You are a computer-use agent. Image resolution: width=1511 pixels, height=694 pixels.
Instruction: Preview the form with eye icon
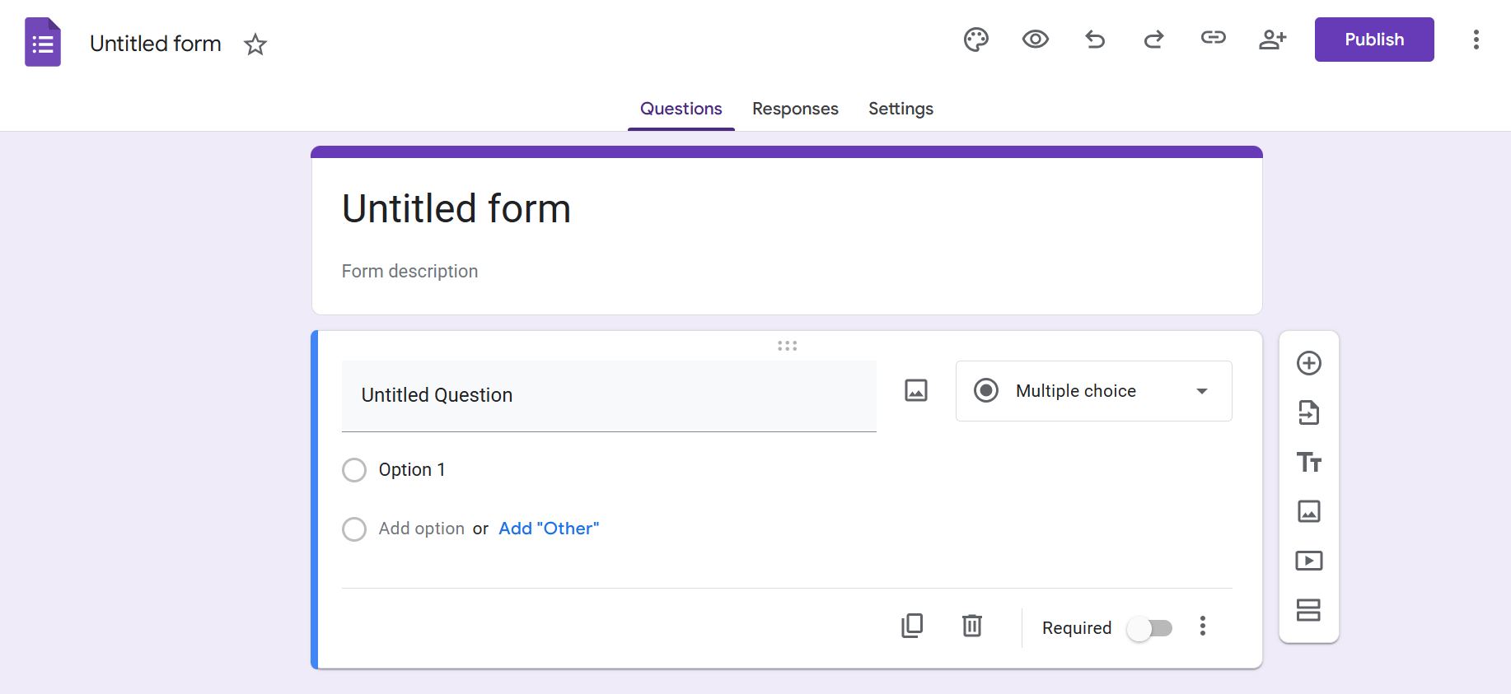coord(1035,40)
